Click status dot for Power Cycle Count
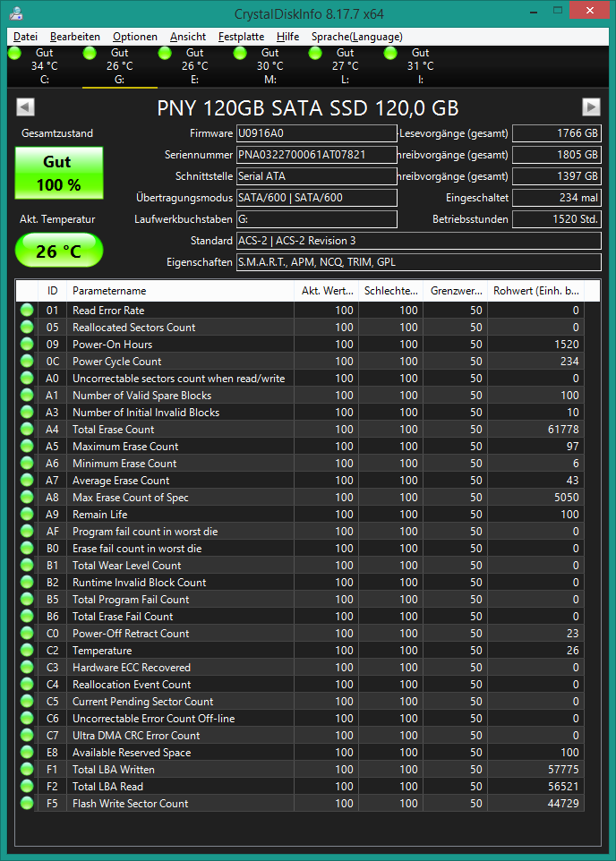The height and width of the screenshot is (861, 616). 26,362
